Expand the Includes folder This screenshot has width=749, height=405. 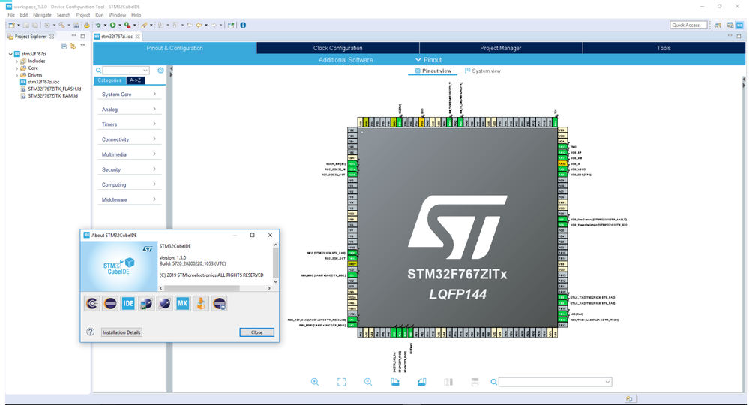(x=16, y=61)
